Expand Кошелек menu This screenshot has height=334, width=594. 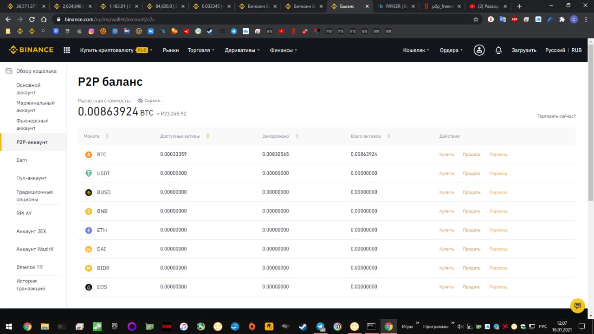(x=416, y=50)
